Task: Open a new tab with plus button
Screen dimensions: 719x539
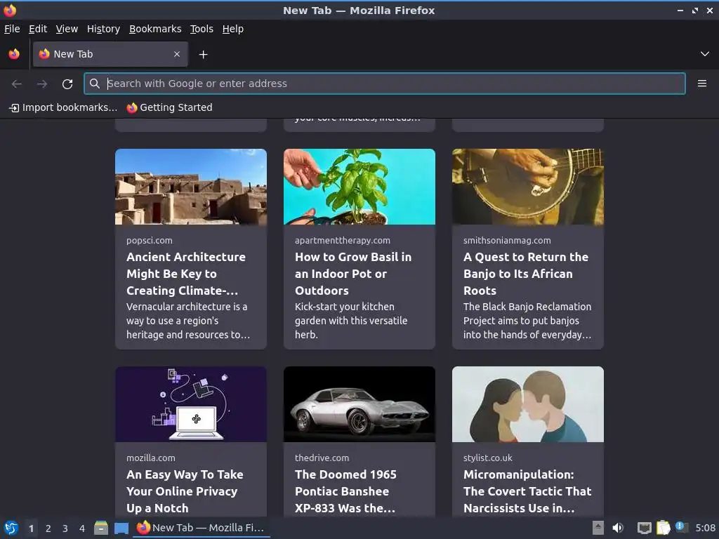Action: point(203,55)
